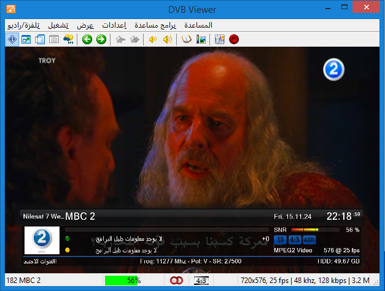Click the '576 @ 25 fps' text

(341, 250)
